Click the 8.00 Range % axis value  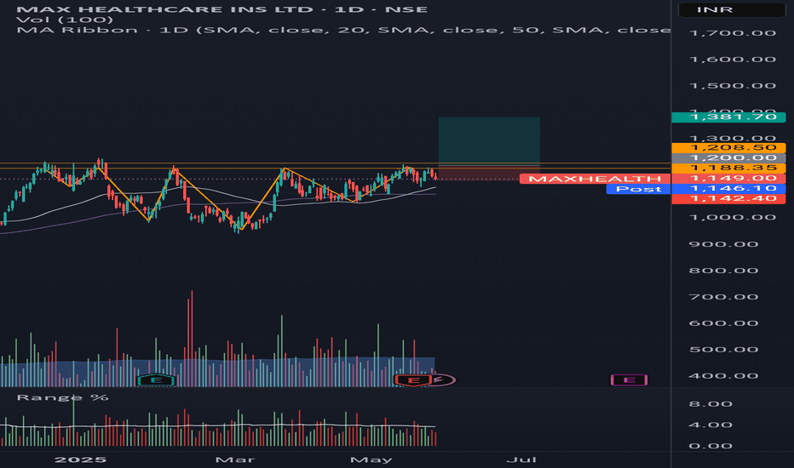pyautogui.click(x=711, y=403)
